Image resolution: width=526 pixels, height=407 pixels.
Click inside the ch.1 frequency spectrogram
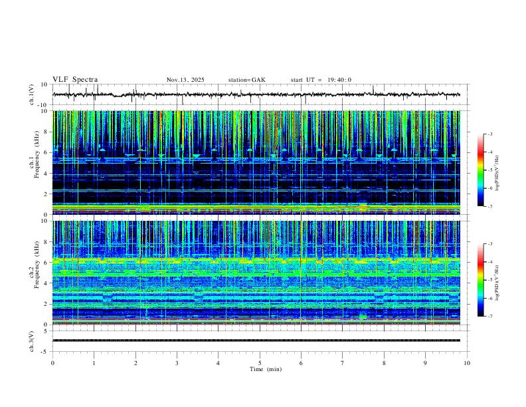click(256, 162)
